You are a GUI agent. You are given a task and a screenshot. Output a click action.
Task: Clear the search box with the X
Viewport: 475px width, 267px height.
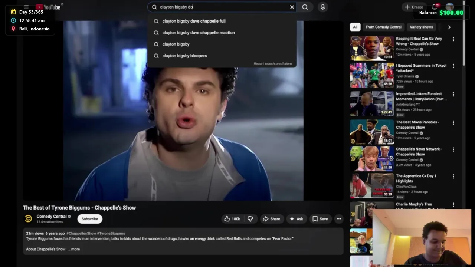pos(292,7)
